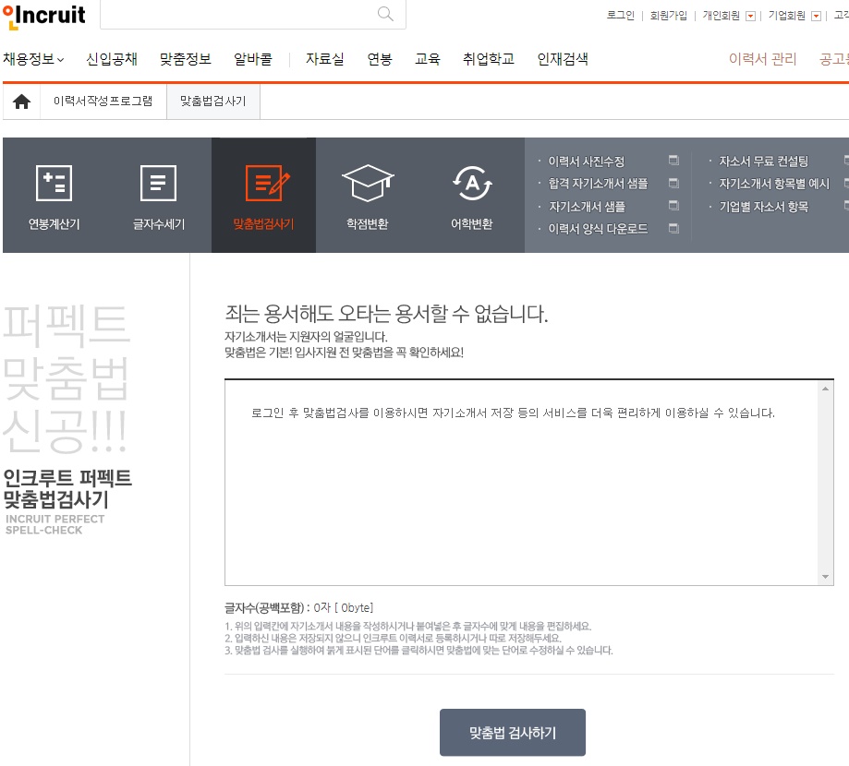This screenshot has height=766, width=849.
Task: Click the 맞춤법 검사하기 button
Action: coord(512,733)
